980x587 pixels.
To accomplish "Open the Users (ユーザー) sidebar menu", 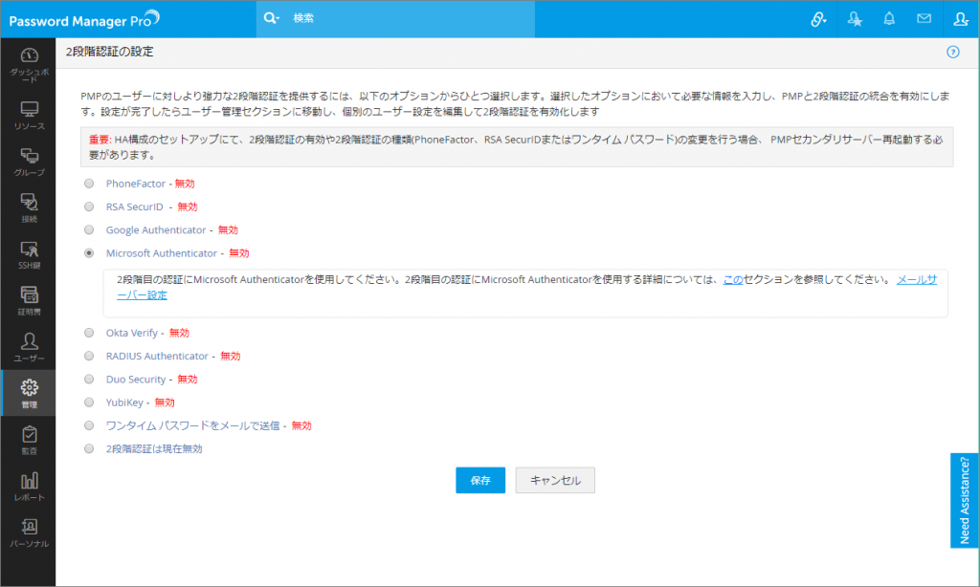I will coord(28,347).
